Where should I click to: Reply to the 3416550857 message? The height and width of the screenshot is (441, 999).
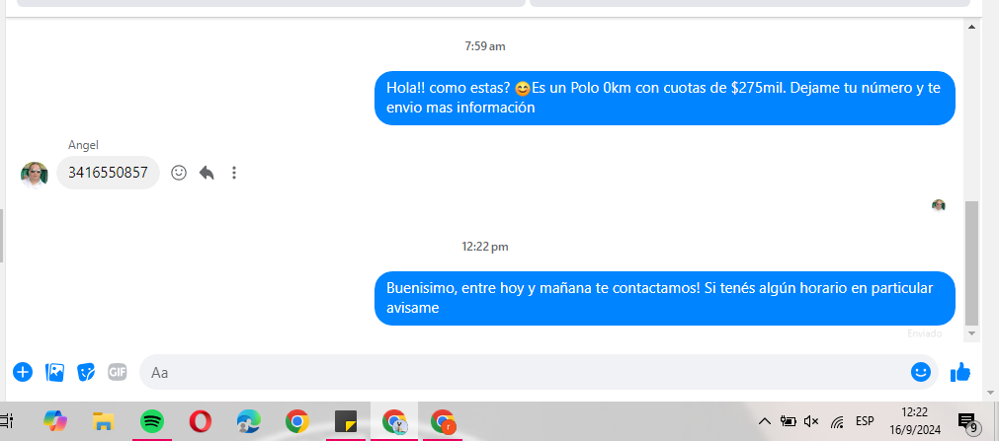[x=207, y=173]
